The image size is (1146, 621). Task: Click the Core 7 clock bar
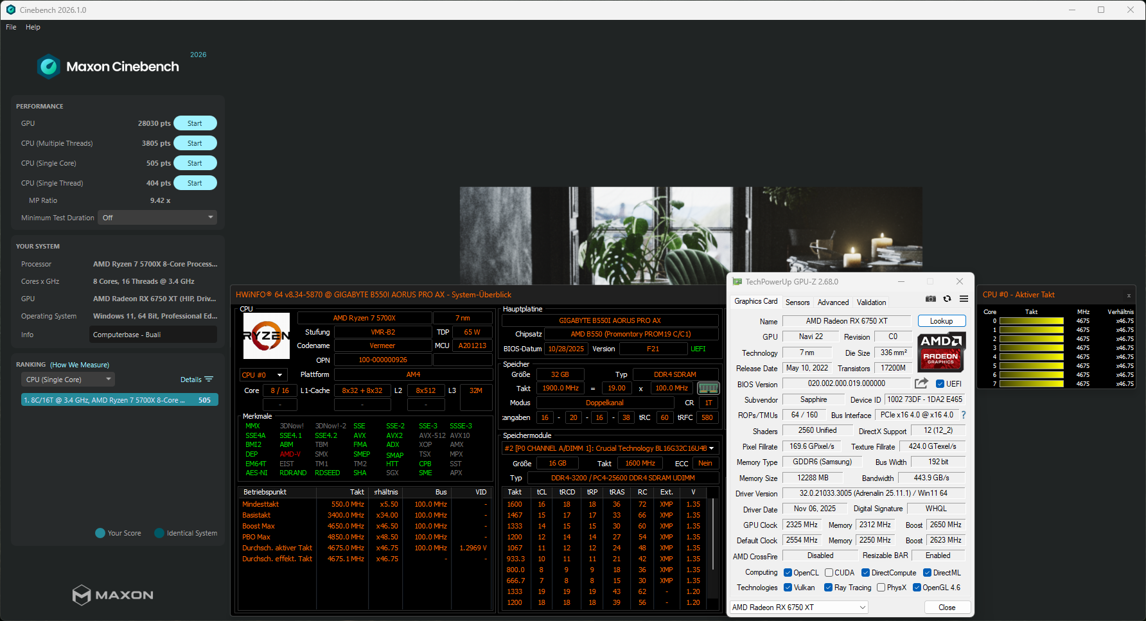pos(1032,384)
